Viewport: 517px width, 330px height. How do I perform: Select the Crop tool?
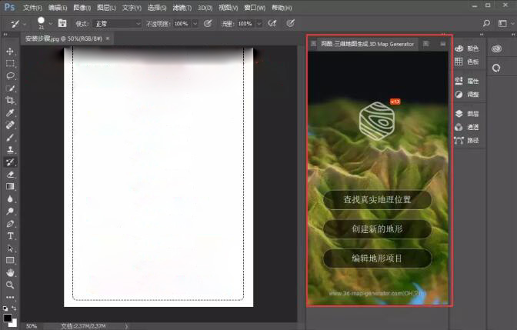click(10, 100)
